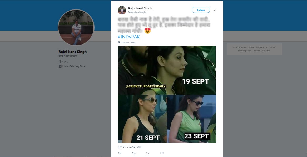Reply to the tweet via speech bubble icon

pos(120,153)
